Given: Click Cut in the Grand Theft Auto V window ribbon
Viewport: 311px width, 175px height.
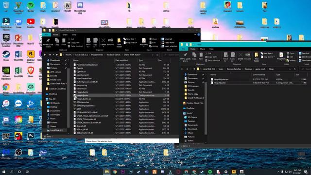Looking at the screenshot, I should click(x=71, y=39).
